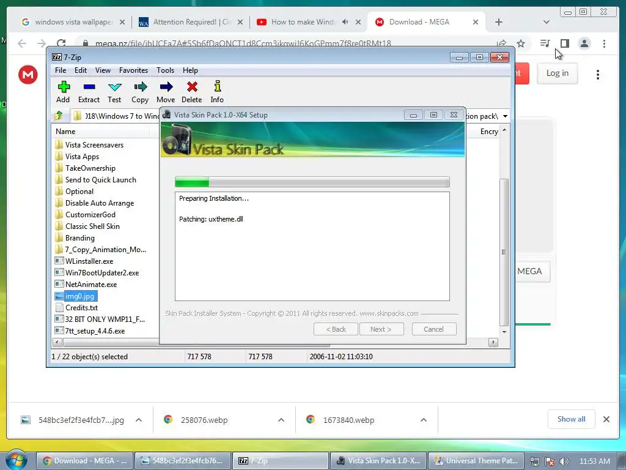Open the File menu in 7-Zip

[x=61, y=70]
